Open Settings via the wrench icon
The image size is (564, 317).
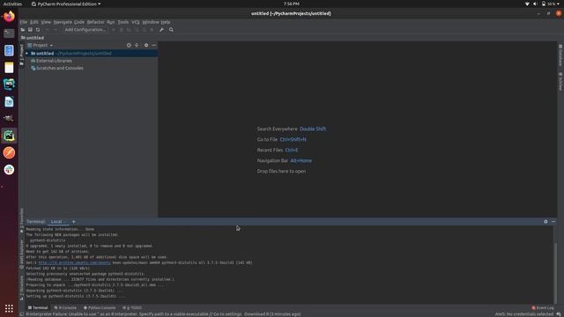(161, 30)
